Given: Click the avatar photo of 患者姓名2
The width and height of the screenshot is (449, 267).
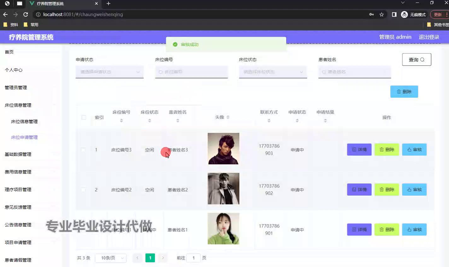Looking at the screenshot, I should (x=223, y=189).
